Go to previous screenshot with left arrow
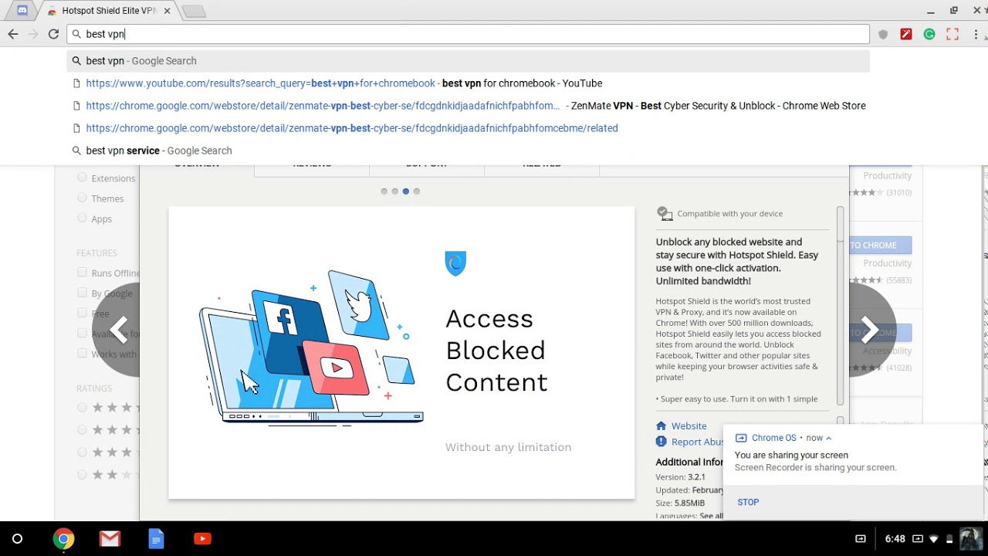 (117, 330)
